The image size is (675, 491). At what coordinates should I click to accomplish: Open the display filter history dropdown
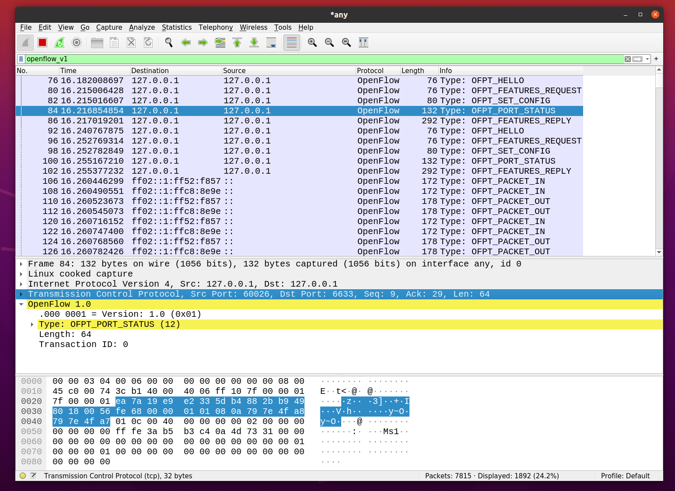(x=647, y=59)
